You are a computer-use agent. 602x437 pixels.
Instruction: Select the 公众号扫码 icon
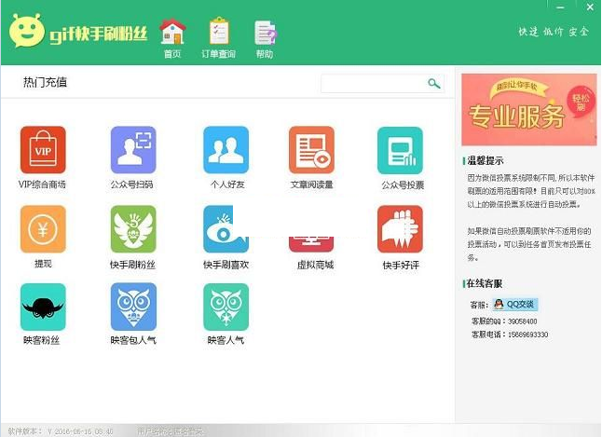pyautogui.click(x=133, y=150)
